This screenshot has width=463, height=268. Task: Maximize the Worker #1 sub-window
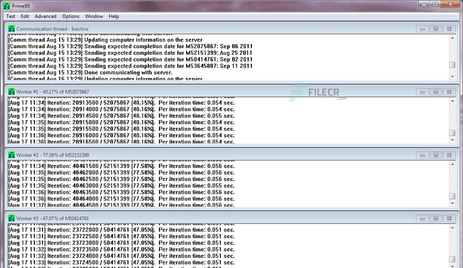pos(436,92)
